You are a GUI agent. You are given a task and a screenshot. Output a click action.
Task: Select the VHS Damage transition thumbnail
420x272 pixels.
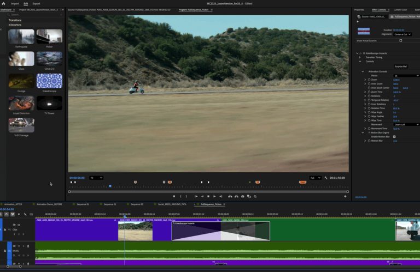(21, 125)
